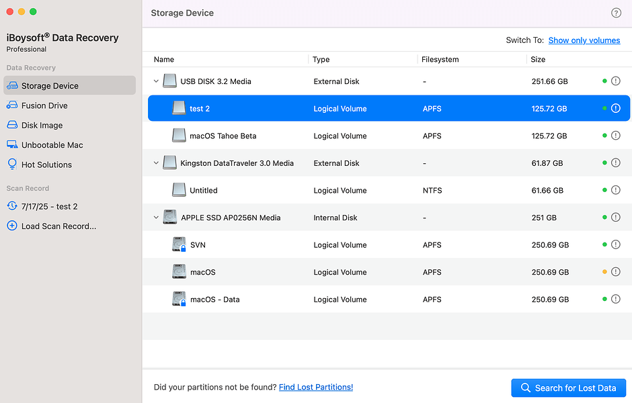Sort by the Filesystem column header

click(440, 59)
